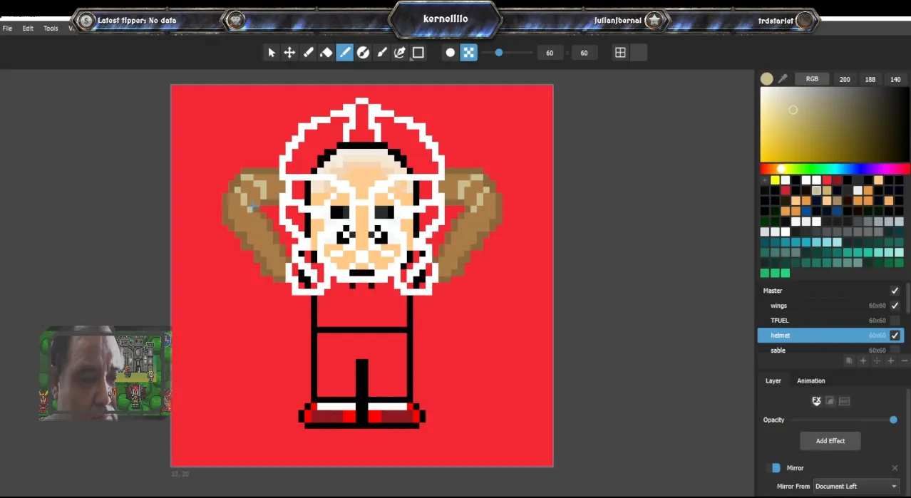Switch to the Layer tab
Screen dimensions: 911x498
(773, 380)
